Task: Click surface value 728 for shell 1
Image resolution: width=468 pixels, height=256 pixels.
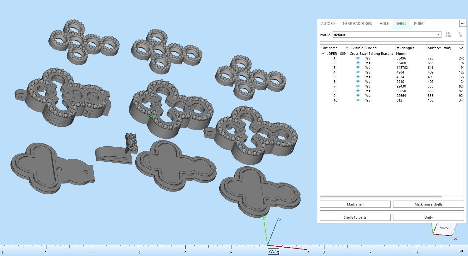Action: [x=431, y=58]
